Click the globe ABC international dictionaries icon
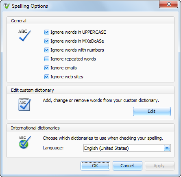The image size is (181, 177). 25,142
